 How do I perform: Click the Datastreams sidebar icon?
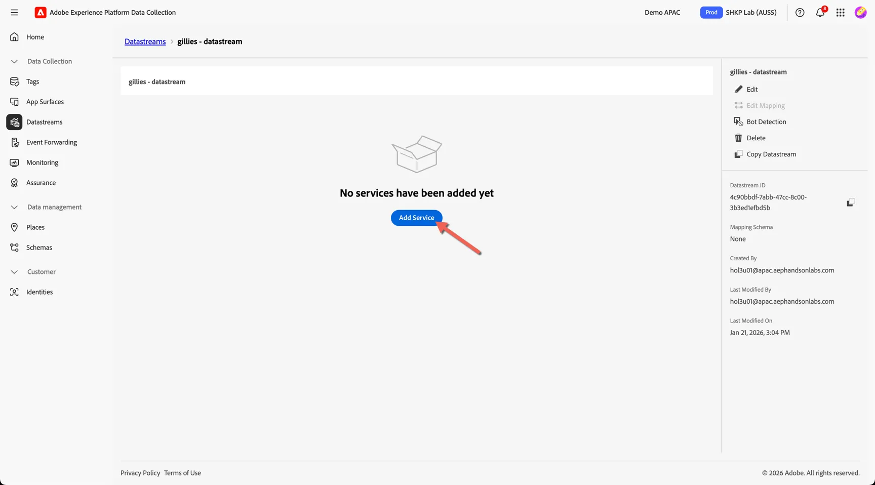[14, 122]
